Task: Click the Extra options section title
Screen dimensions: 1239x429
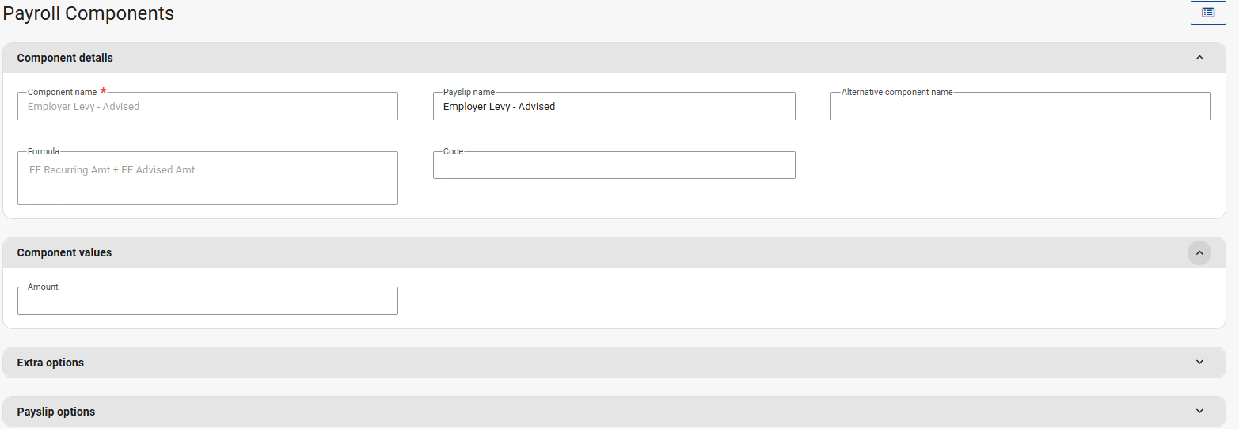Action: [51, 363]
